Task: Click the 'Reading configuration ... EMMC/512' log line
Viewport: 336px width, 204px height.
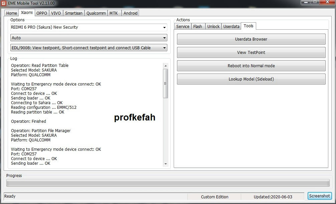Action: tap(44, 107)
